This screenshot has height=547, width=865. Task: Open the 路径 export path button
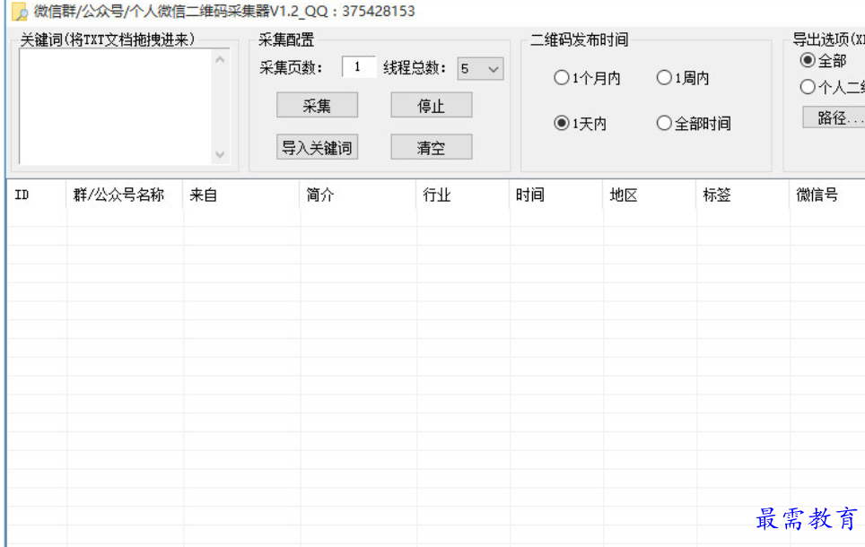(x=834, y=117)
